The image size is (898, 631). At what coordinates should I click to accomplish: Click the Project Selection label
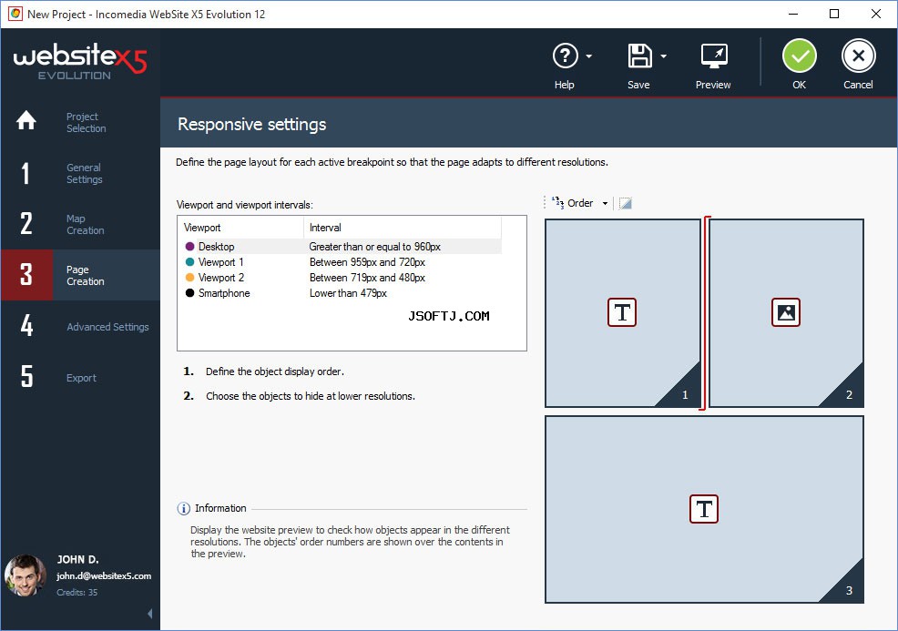(86, 123)
